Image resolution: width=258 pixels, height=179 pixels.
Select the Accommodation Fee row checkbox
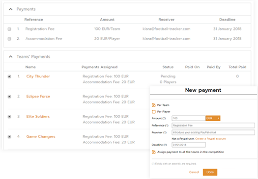9,39
